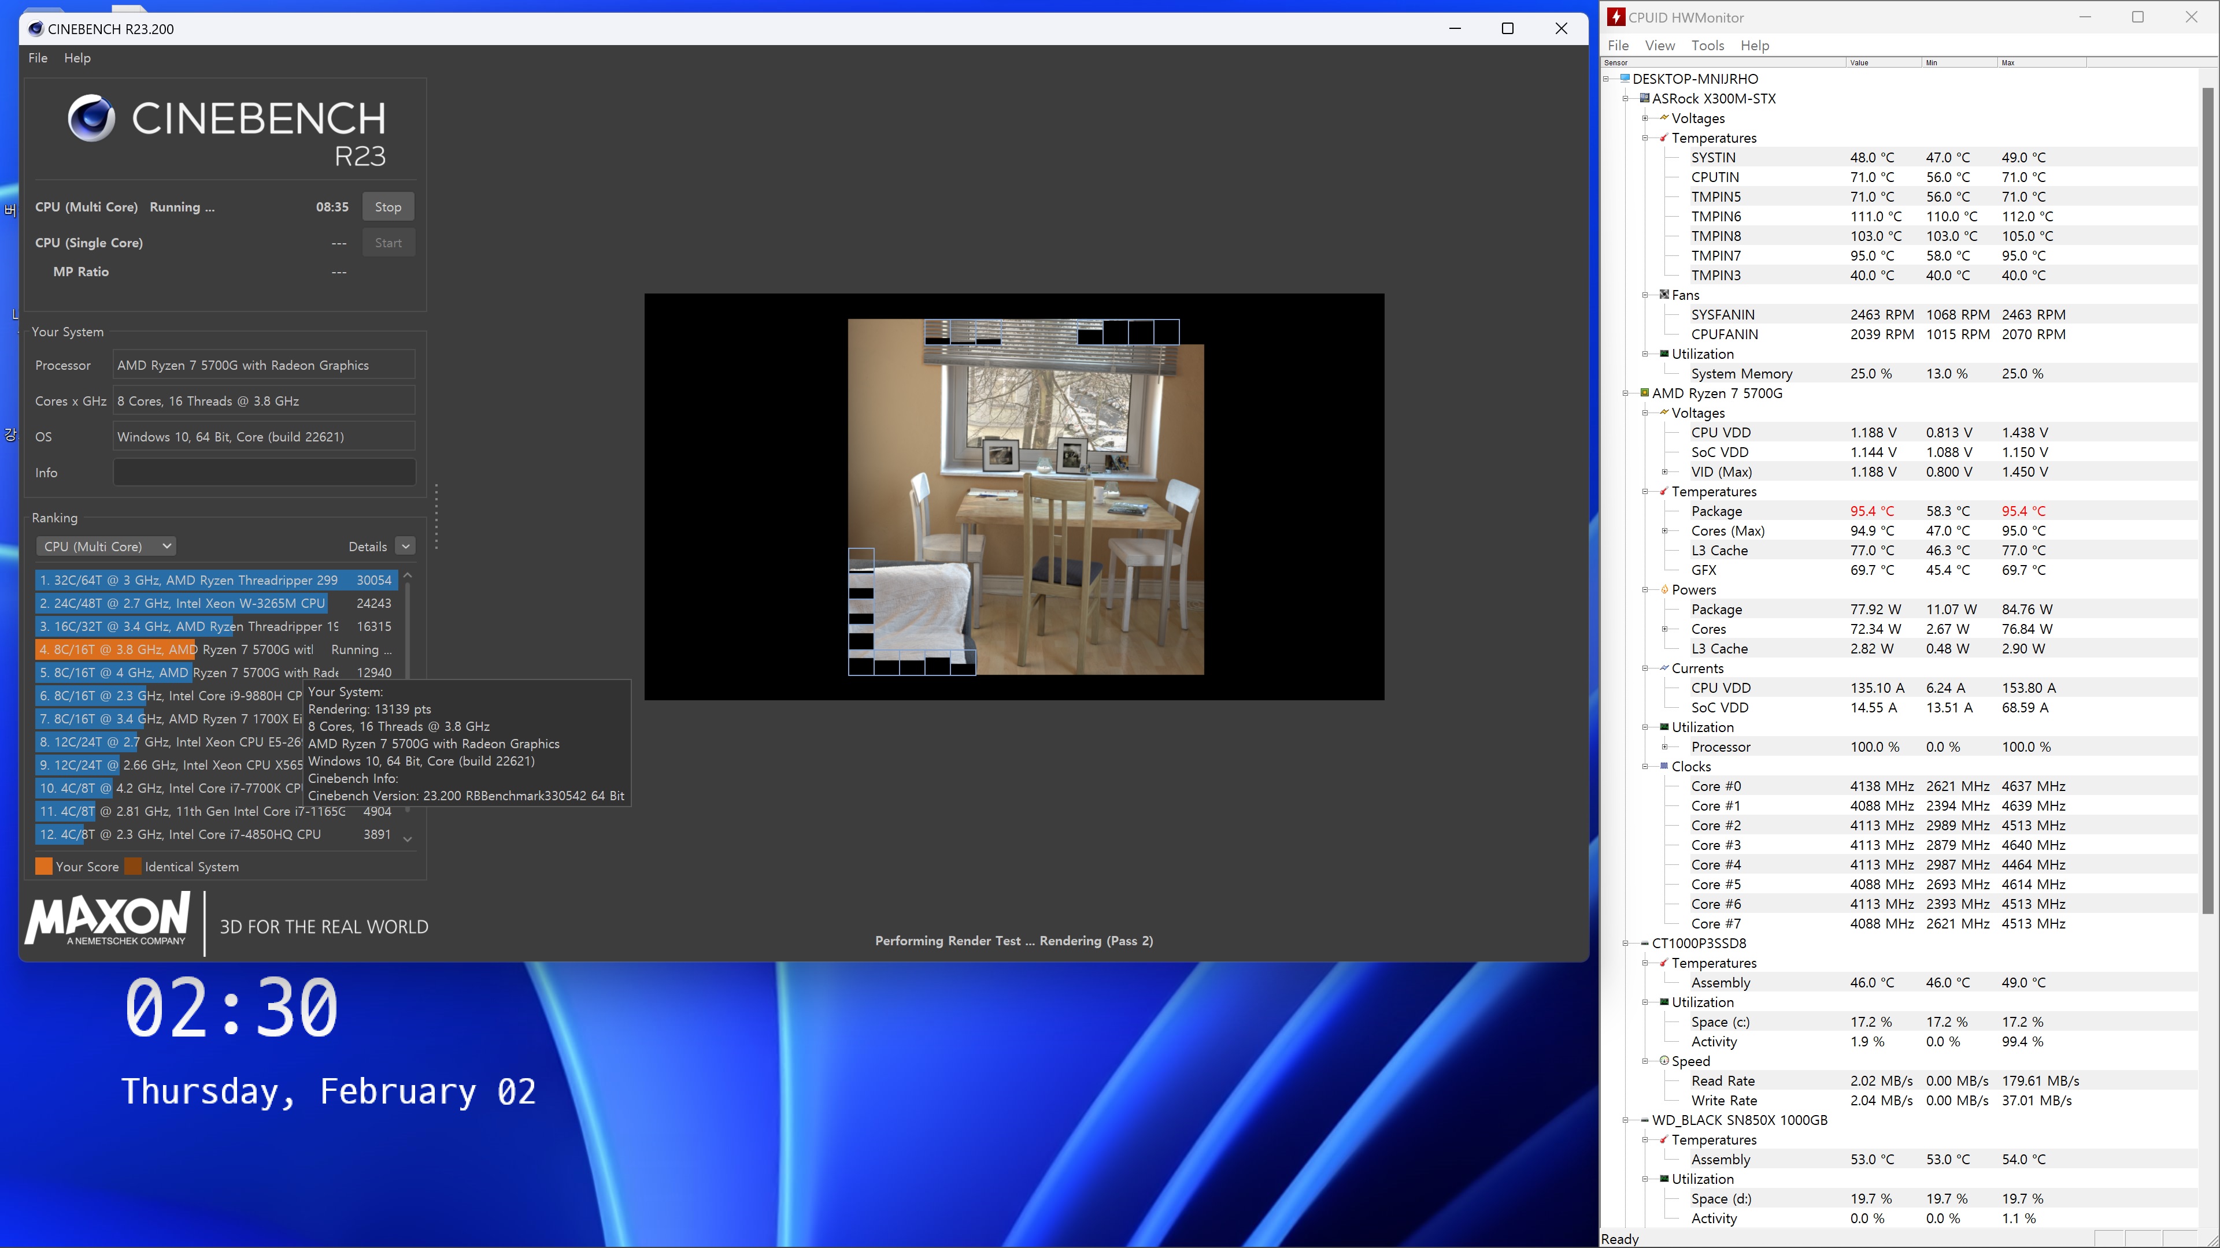
Task: Collapse the ASRock X300M-STX tree node
Action: (1625, 98)
